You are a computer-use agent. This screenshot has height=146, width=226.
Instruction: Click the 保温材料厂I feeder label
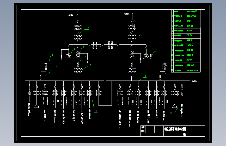click(64, 120)
